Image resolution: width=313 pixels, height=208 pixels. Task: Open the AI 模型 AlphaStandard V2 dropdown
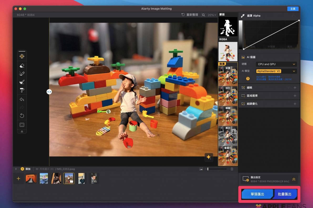tap(276, 71)
